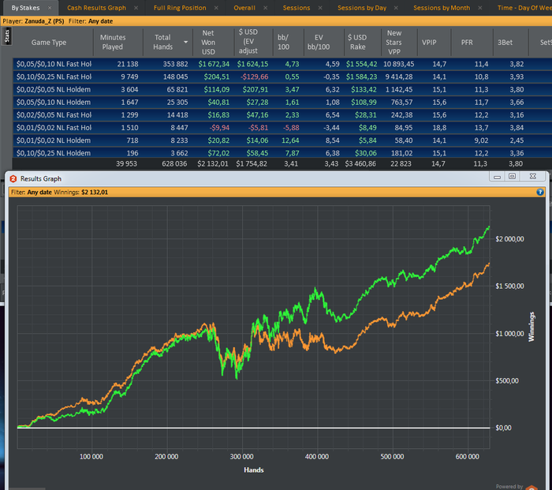This screenshot has width=552, height=490.
Task: Click the Results Graph help icon
Action: (x=540, y=192)
